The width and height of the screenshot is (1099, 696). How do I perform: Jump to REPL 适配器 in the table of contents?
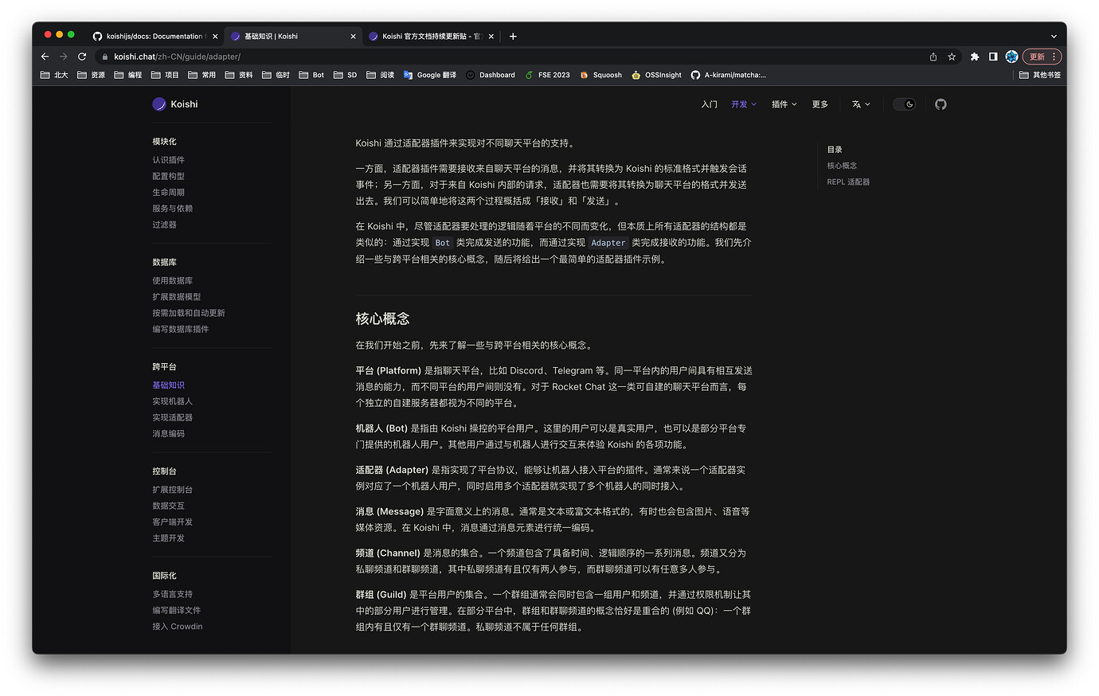click(x=849, y=182)
